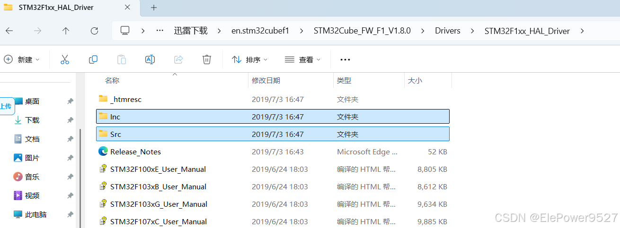The width and height of the screenshot is (620, 228).
Task: Expand the address bar ellipsis for hidden path
Action: click(x=160, y=31)
